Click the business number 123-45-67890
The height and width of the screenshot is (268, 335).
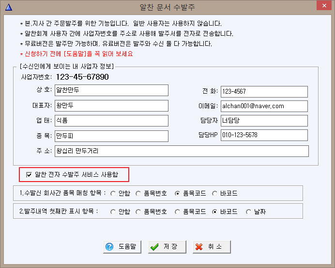click(82, 77)
